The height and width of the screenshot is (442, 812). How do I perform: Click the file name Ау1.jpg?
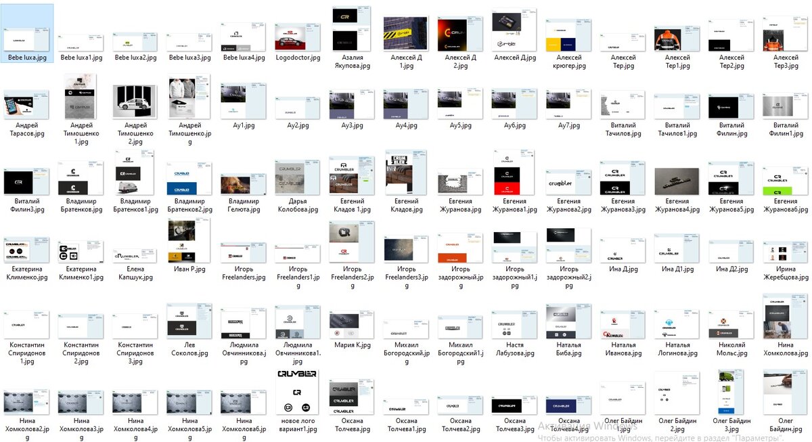point(244,126)
